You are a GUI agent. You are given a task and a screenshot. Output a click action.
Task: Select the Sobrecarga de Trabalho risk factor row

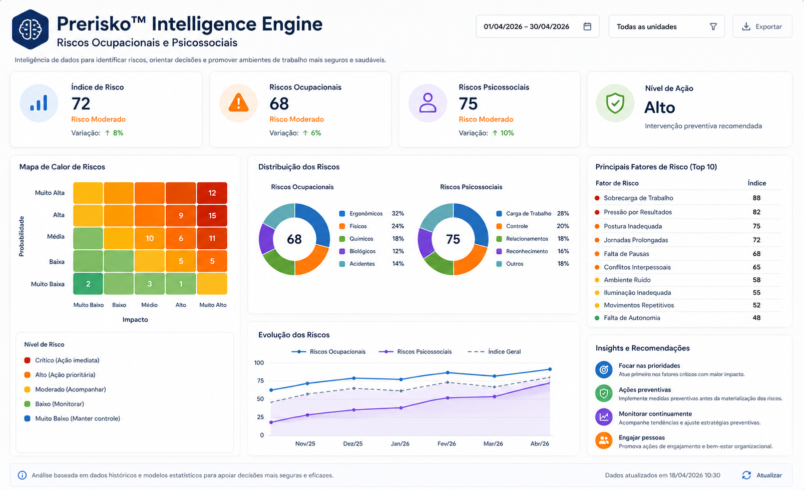coord(688,198)
